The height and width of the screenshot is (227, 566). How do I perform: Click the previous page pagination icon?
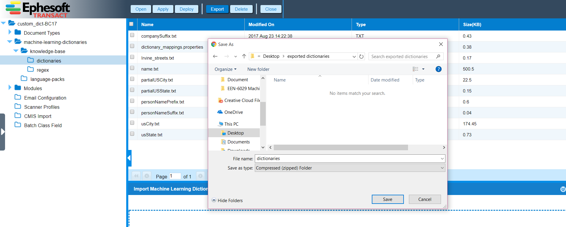147,176
